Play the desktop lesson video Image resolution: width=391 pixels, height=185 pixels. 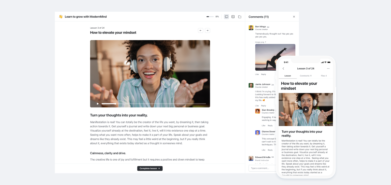pyautogui.click(x=98, y=104)
